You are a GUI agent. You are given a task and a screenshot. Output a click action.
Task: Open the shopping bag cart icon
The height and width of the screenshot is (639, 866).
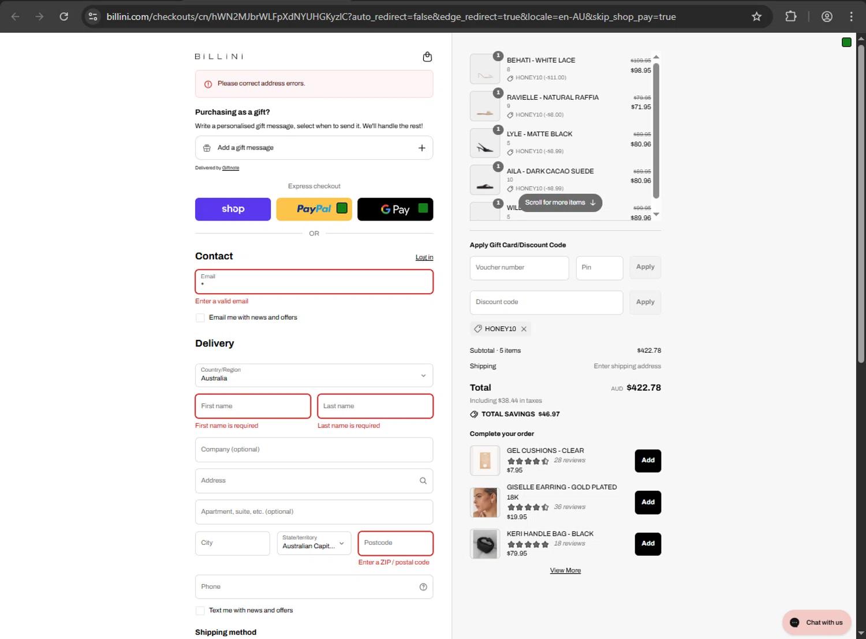[427, 57]
